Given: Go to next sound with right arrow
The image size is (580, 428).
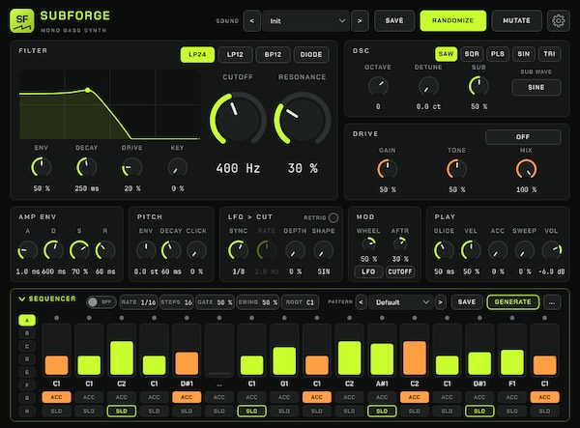Looking at the screenshot, I should click(x=360, y=20).
